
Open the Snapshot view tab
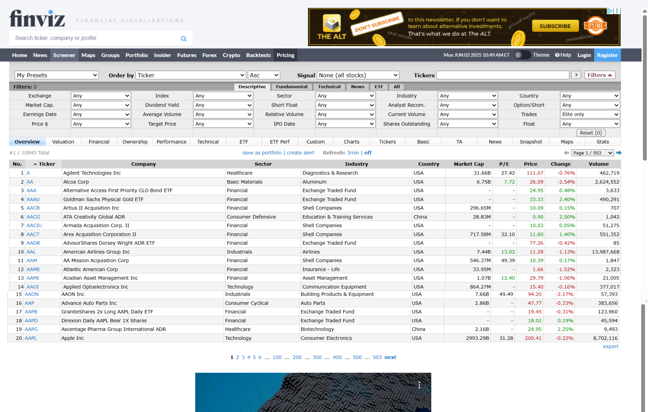pos(531,142)
